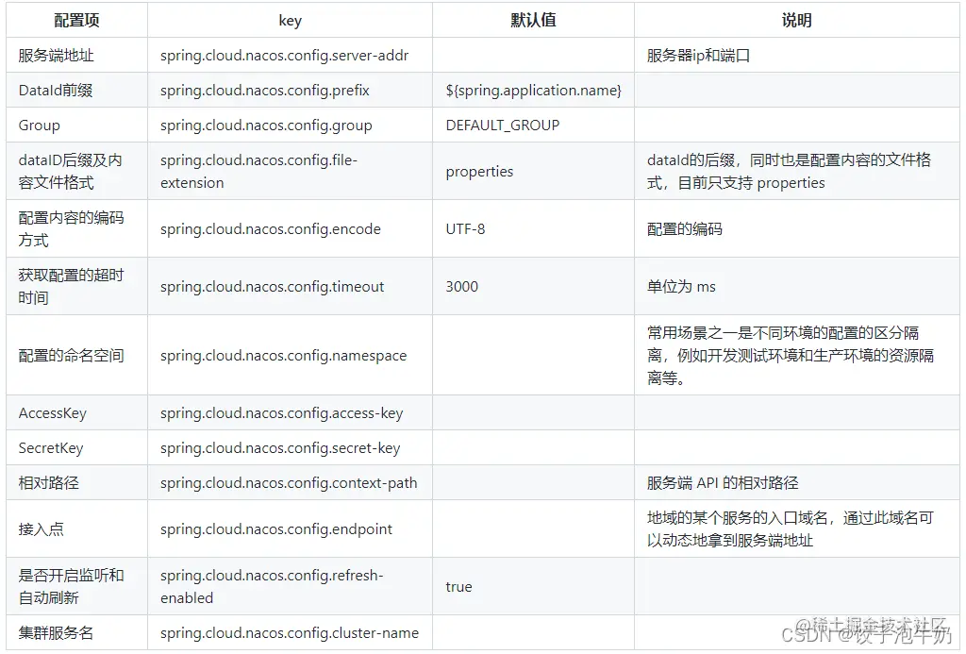Select the UTF-8 encoding value

tap(461, 228)
